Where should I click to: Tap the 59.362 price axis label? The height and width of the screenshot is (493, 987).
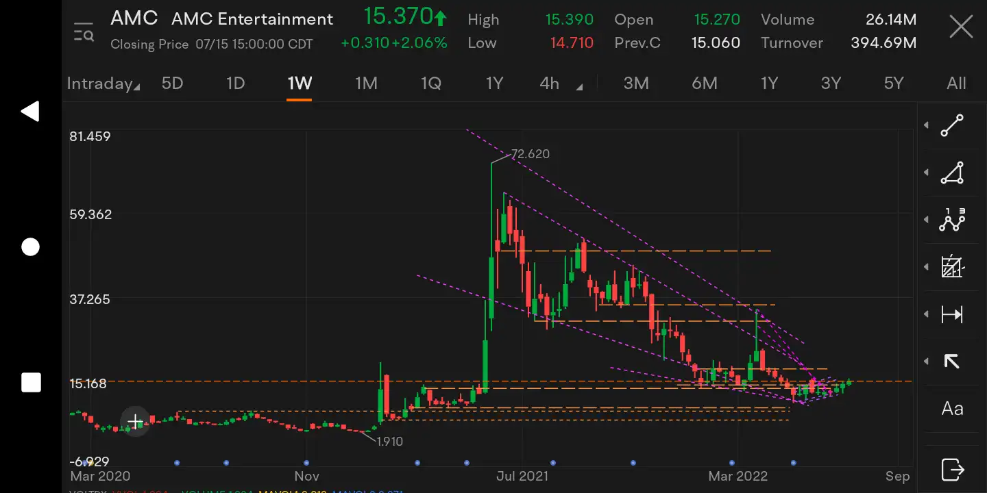pos(90,214)
